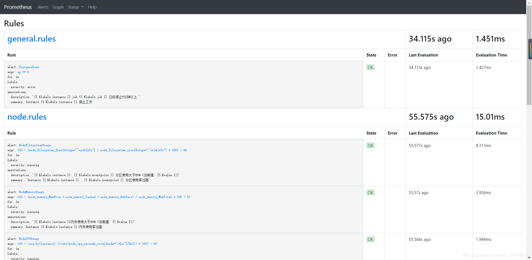532x260 pixels.
Task: Open the node.rules group link
Action: (27, 117)
